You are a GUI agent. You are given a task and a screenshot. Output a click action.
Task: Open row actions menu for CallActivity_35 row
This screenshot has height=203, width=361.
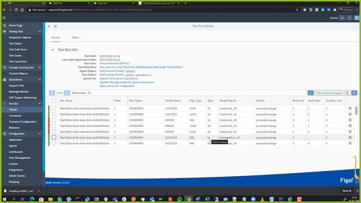pyautogui.click(x=350, y=108)
